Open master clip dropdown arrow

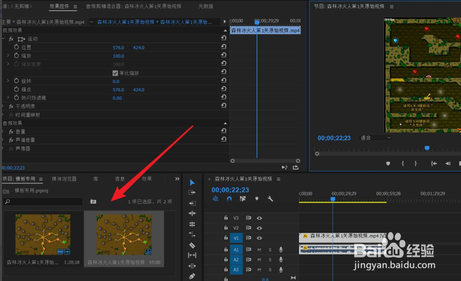(x=91, y=22)
